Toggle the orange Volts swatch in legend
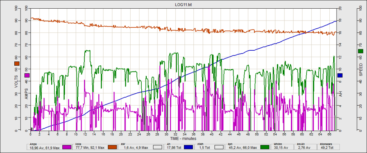The width and height of the screenshot is (367, 153). (112, 147)
